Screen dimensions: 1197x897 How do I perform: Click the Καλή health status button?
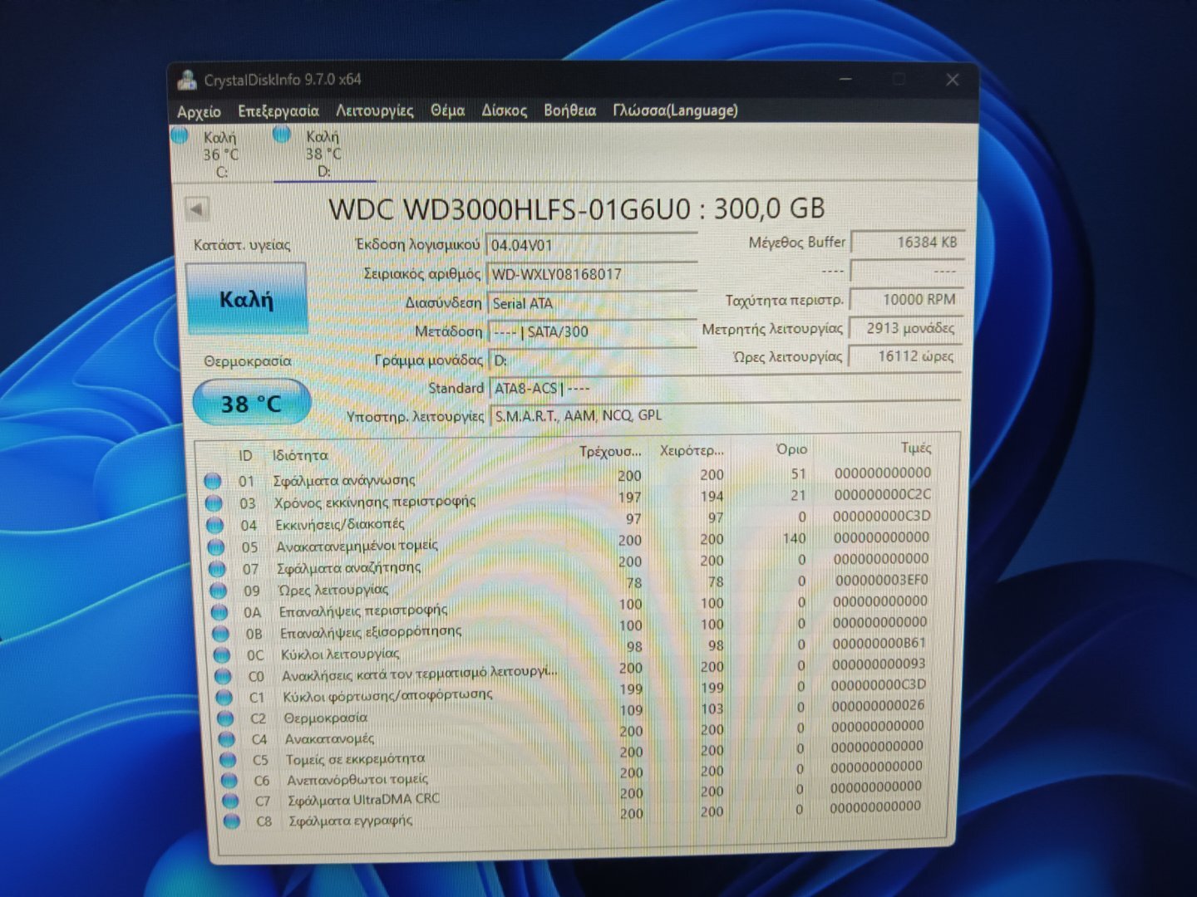coord(246,299)
